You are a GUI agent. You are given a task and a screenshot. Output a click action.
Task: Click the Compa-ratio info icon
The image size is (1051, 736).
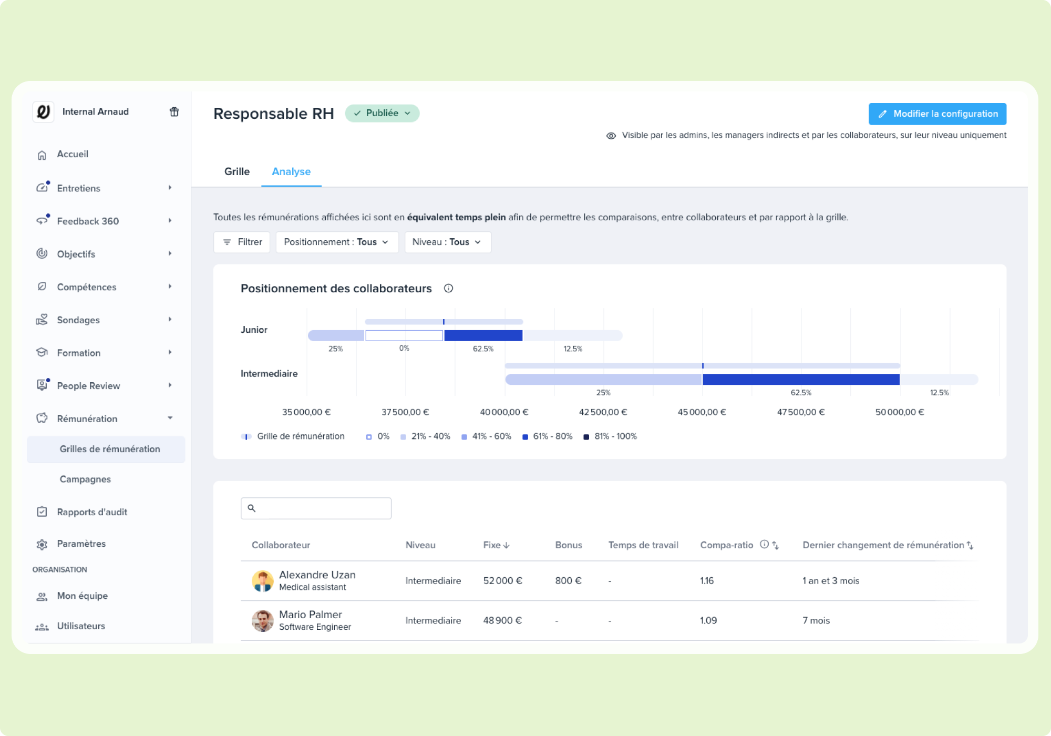764,545
